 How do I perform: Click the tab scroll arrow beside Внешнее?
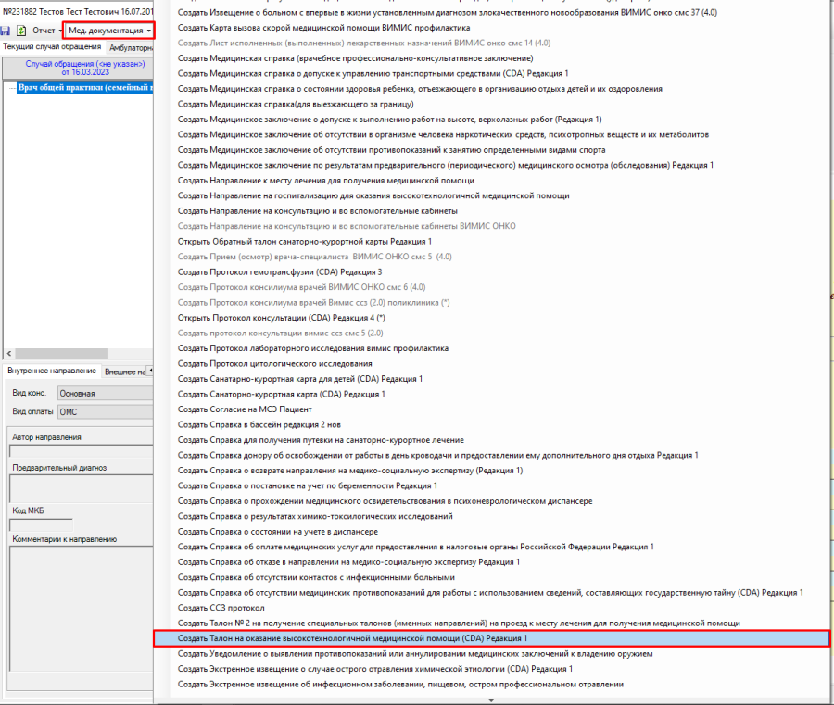150,371
